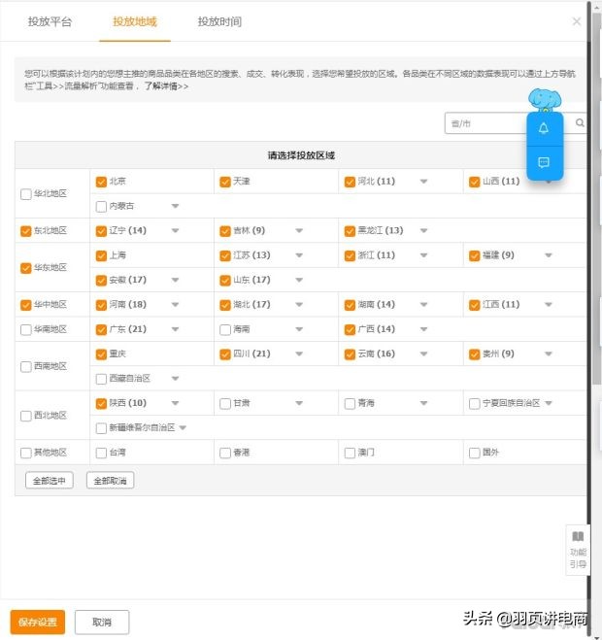Expand 福建 (9) dropdown arrow
The height and width of the screenshot is (640, 602).
(x=549, y=255)
